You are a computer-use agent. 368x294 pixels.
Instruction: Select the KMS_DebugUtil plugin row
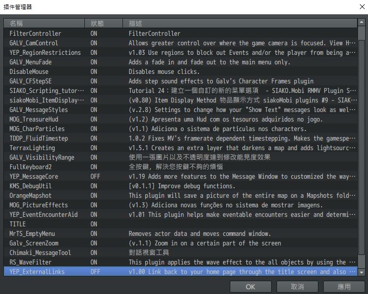click(181, 186)
